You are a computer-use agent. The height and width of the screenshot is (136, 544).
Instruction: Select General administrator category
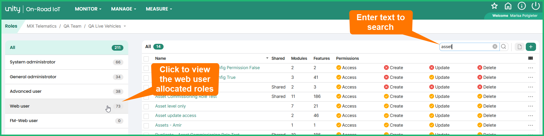pyautogui.click(x=67, y=77)
